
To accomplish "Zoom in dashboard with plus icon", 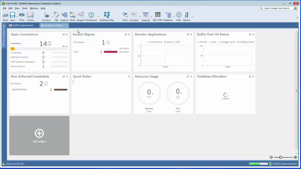I will pos(295,157).
